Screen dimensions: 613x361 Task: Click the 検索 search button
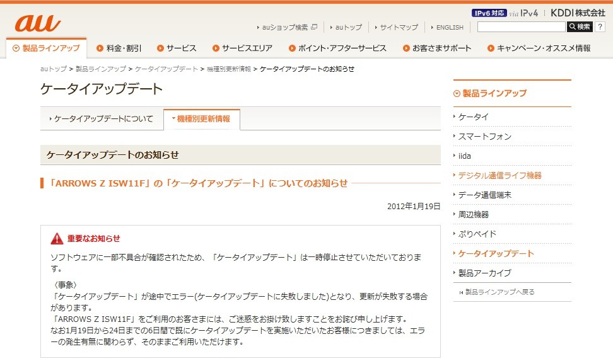click(580, 26)
